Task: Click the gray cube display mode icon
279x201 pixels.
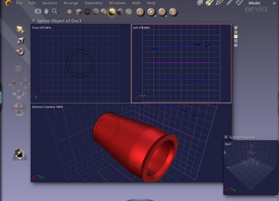Action: pyautogui.click(x=79, y=12)
